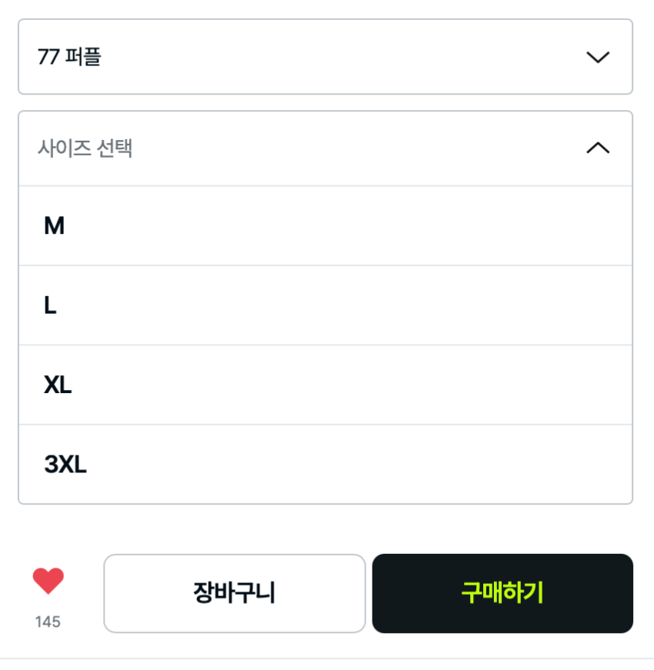Select size M from the list
This screenshot has width=654, height=670.
(x=54, y=226)
